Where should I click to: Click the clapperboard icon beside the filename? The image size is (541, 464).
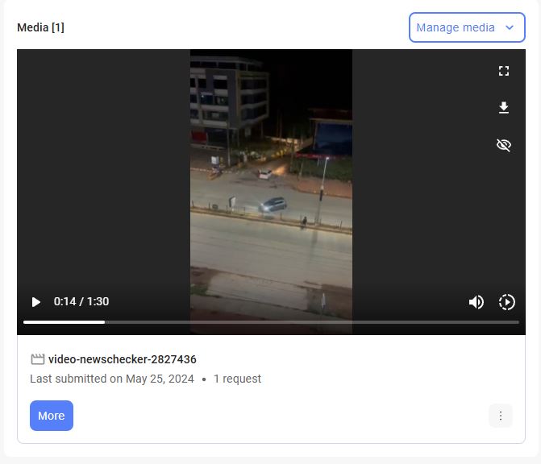[x=37, y=359]
